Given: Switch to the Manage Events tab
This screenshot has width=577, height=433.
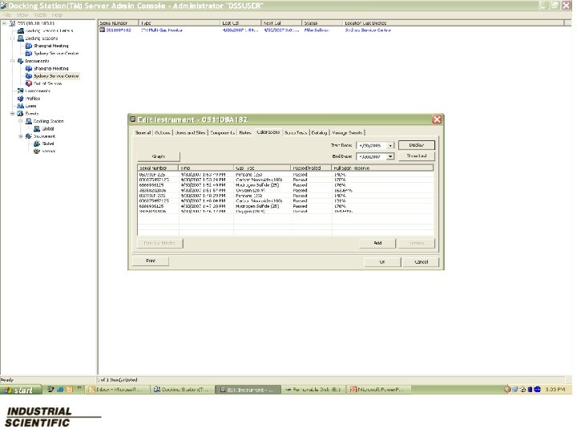Looking at the screenshot, I should click(x=347, y=132).
